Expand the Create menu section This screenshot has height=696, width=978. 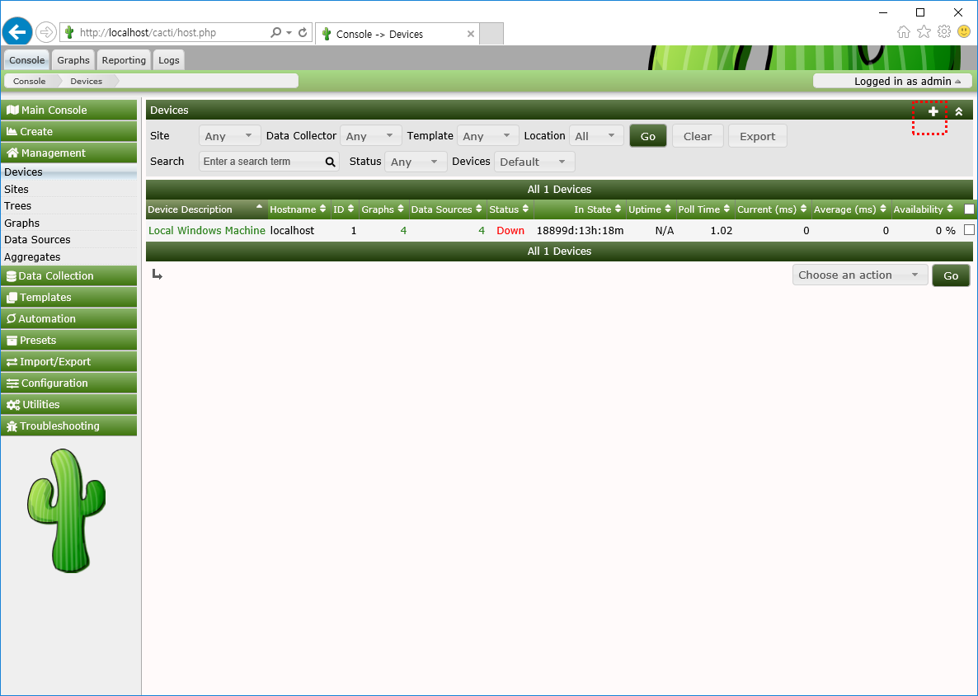point(68,132)
